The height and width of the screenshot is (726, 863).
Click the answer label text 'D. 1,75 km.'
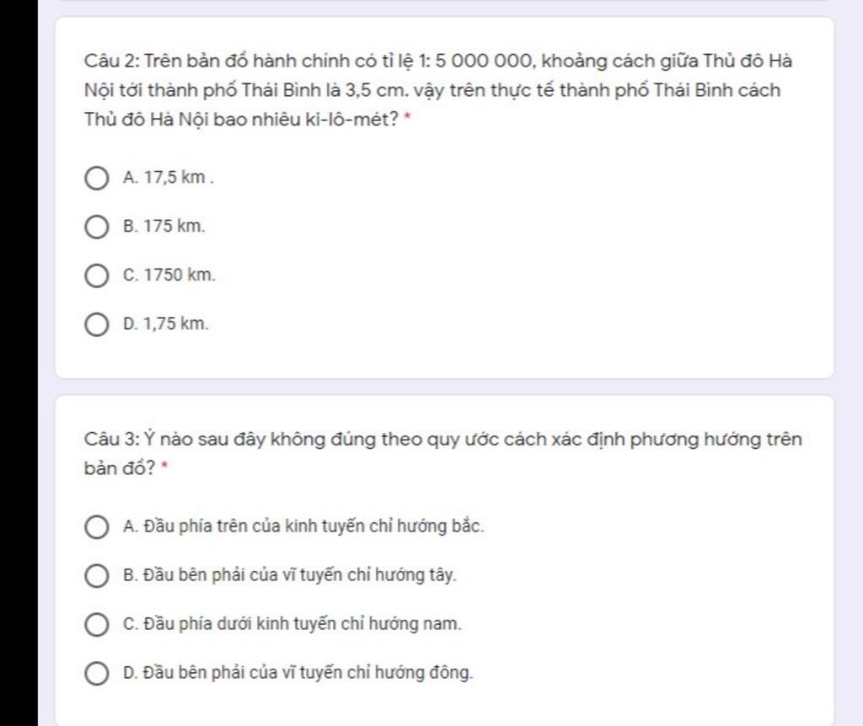coord(166,323)
